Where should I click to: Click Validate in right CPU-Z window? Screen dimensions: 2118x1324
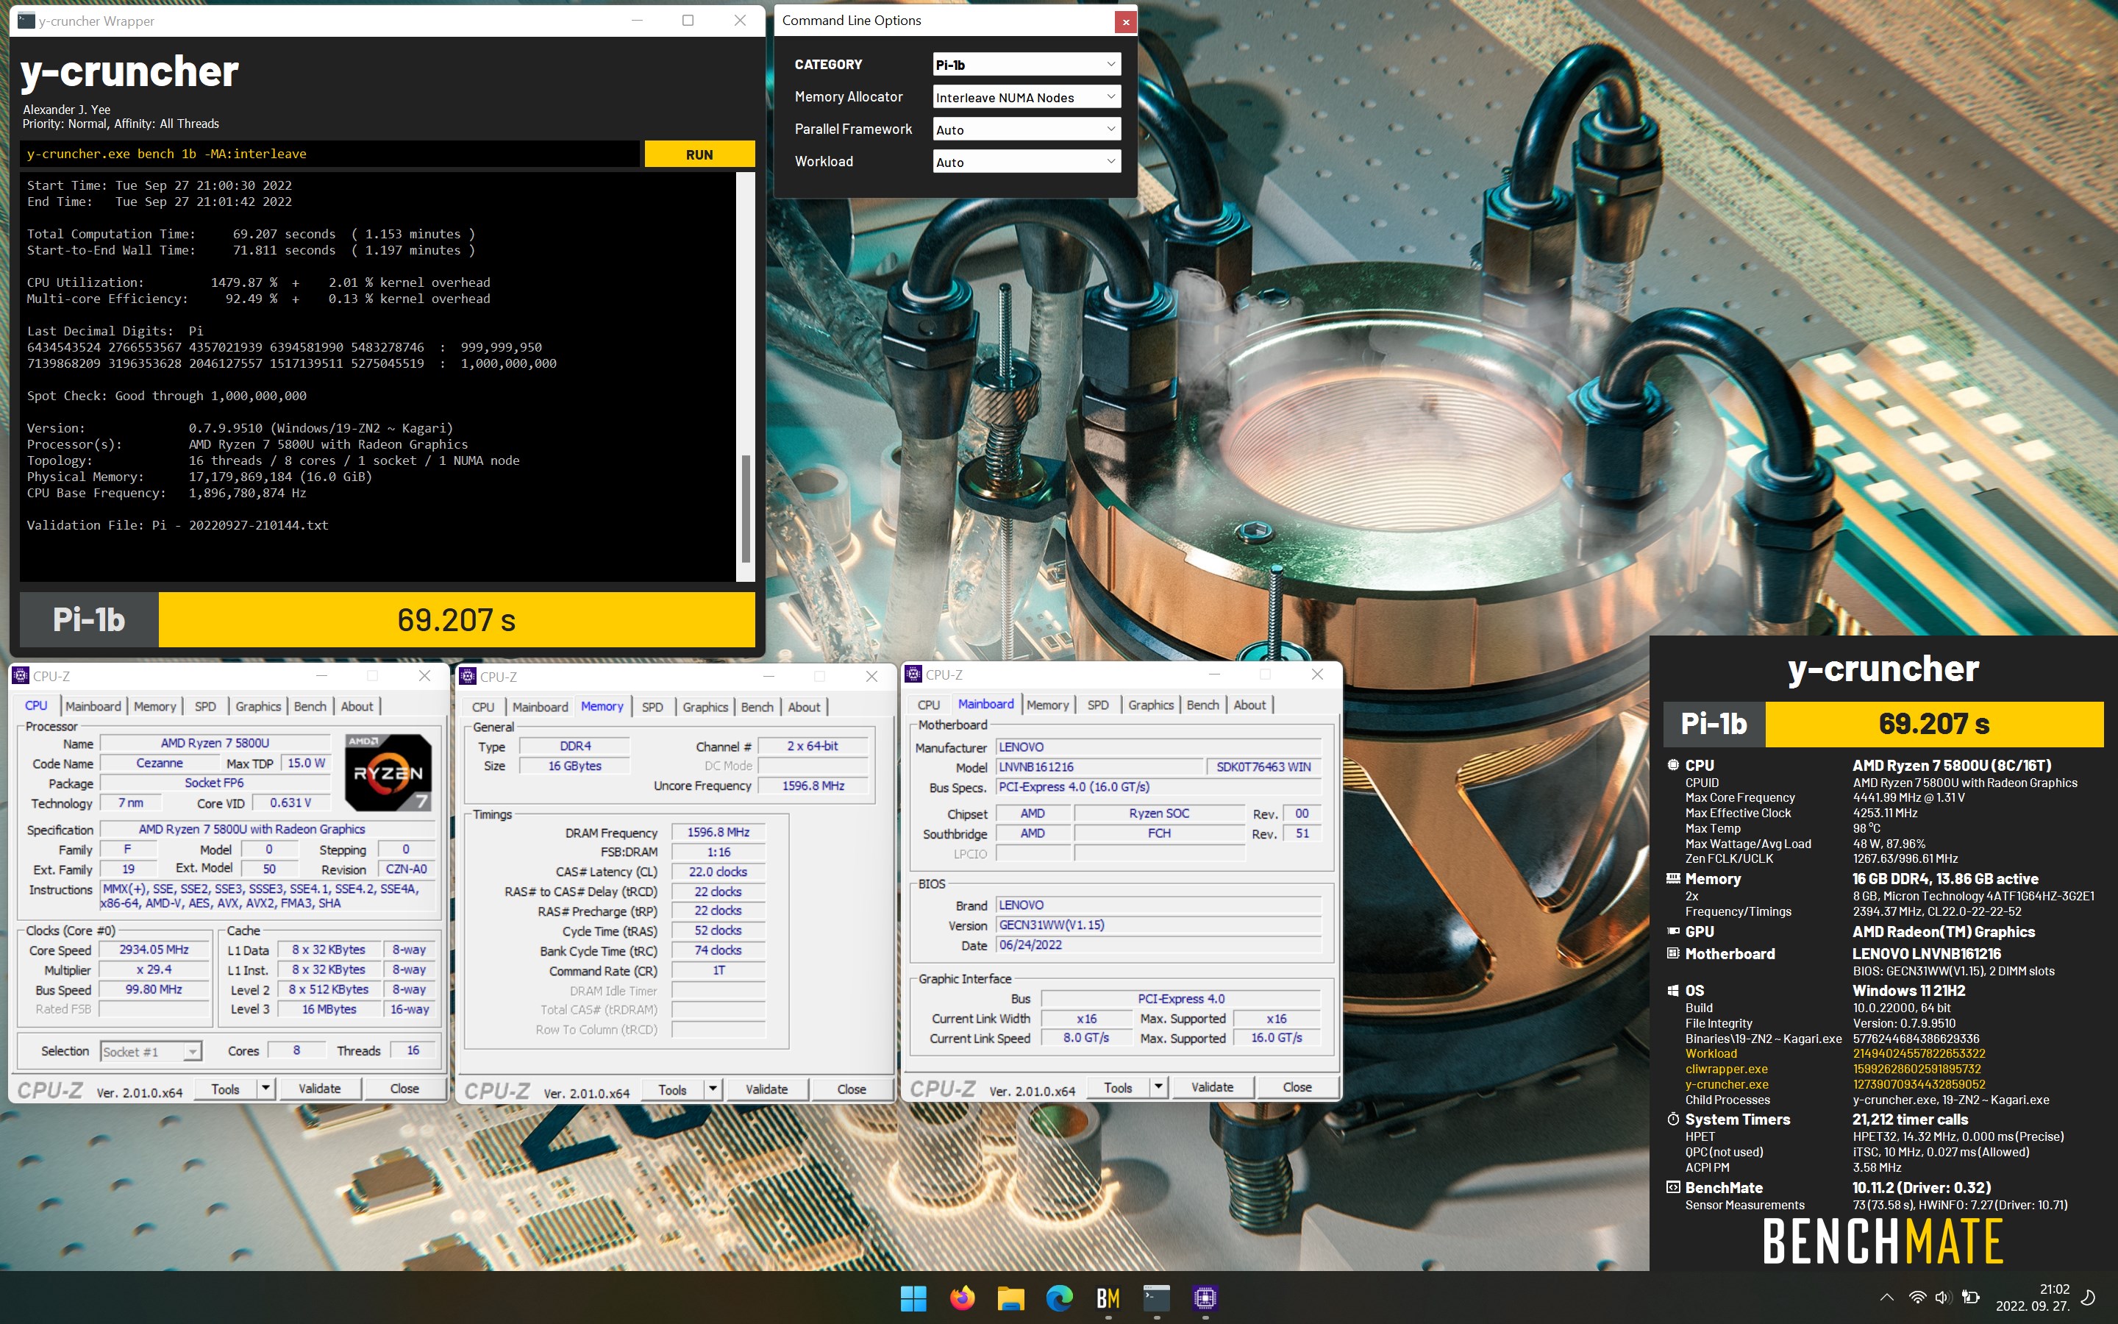tap(1212, 1088)
